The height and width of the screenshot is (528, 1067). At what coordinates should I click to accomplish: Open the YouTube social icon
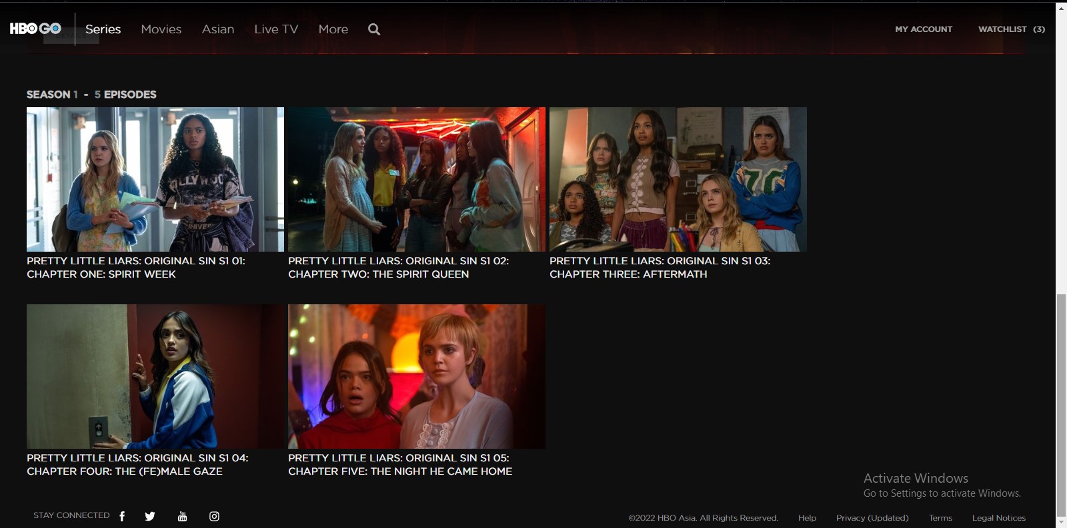[182, 516]
